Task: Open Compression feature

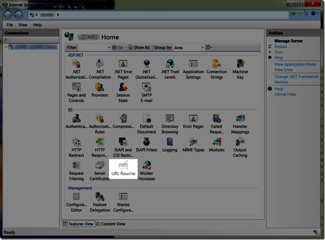Action: (123, 121)
